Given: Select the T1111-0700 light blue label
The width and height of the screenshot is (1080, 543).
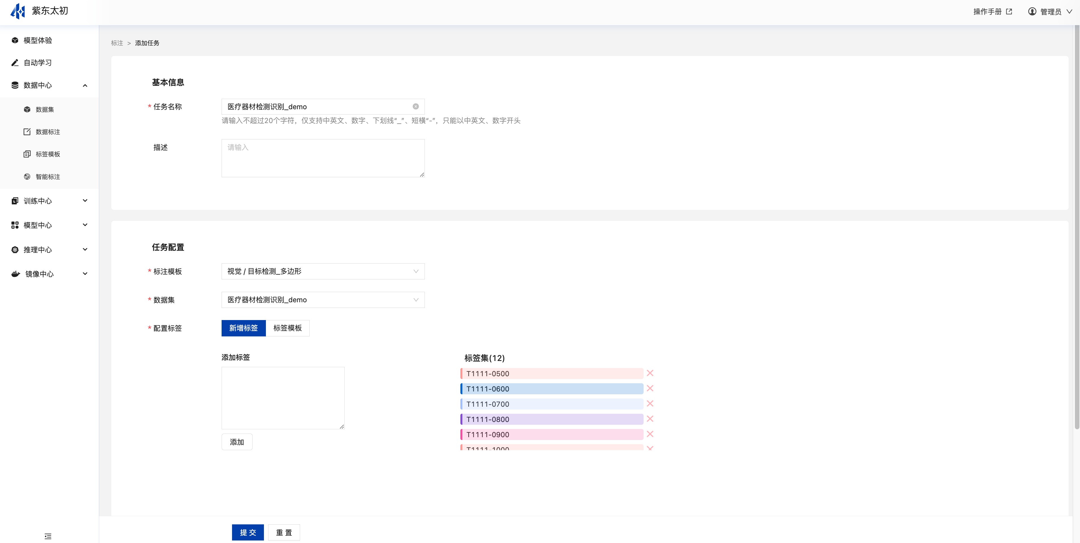Looking at the screenshot, I should point(552,404).
